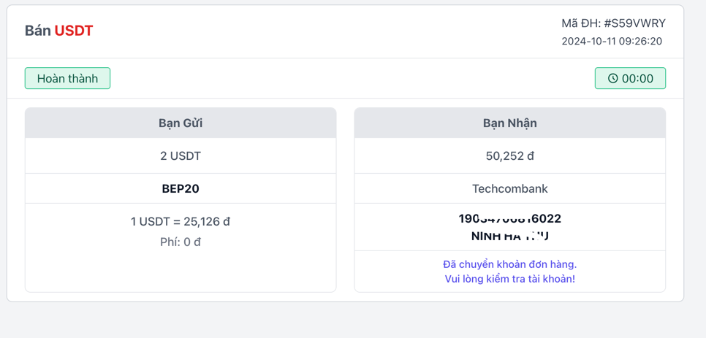Image resolution: width=706 pixels, height=338 pixels.
Task: Click the word Bán in the heading
Action: 37,31
